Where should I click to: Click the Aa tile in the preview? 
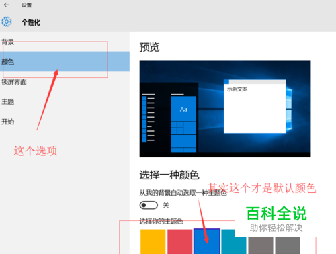point(183,109)
